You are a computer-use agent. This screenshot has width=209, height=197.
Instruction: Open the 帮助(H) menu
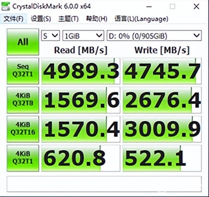pyautogui.click(x=97, y=19)
